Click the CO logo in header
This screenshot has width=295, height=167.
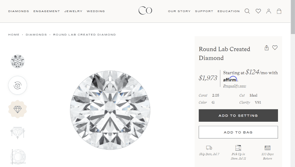tap(145, 11)
